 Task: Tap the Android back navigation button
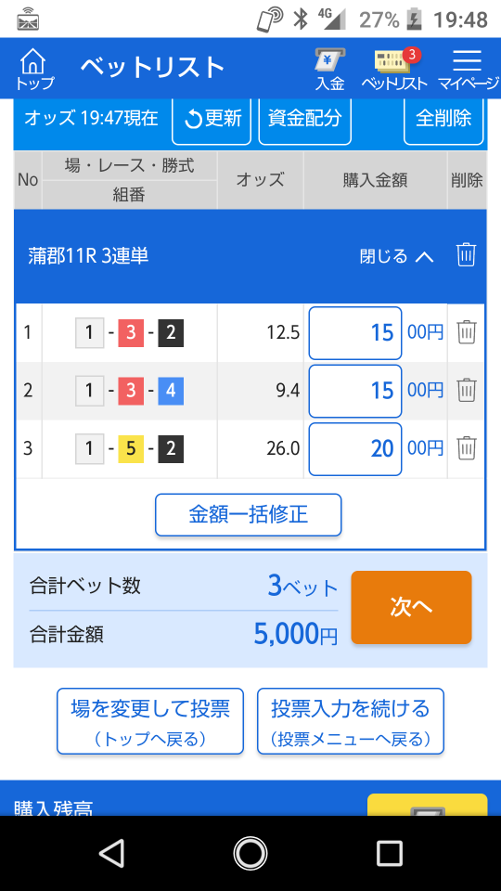[x=111, y=853]
